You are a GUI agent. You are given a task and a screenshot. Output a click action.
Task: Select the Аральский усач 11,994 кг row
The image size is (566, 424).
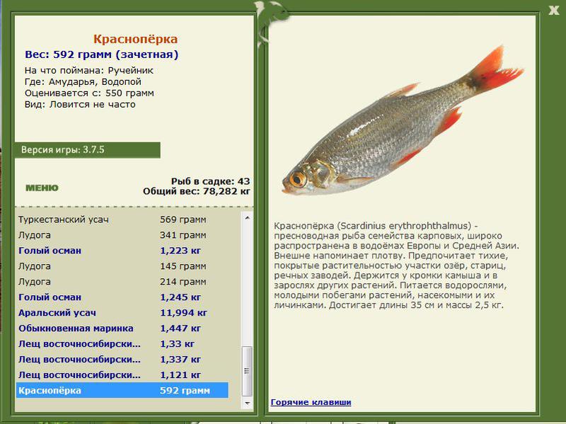pyautogui.click(x=122, y=312)
